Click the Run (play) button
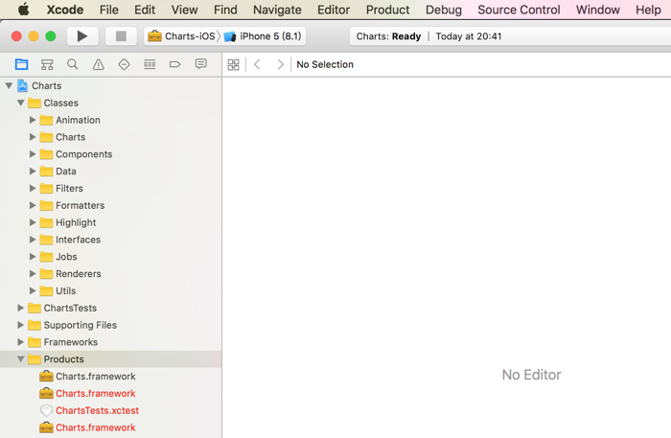The image size is (671, 438). [82, 36]
